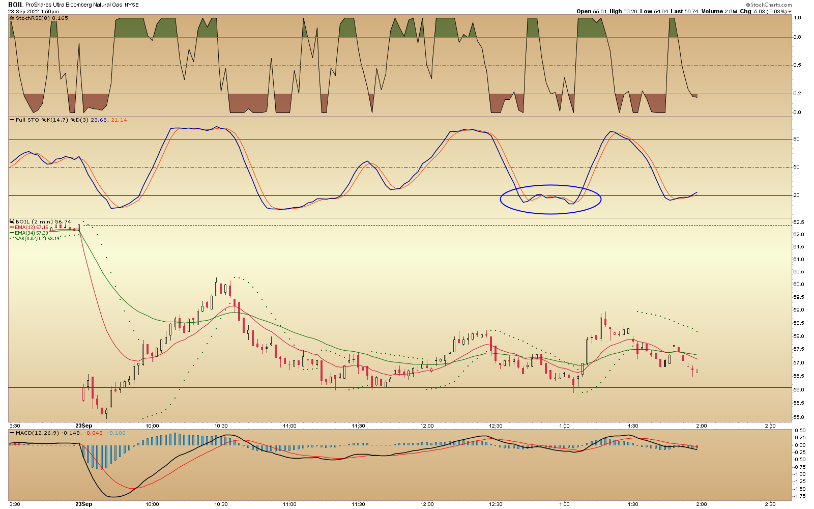Click the 0.8 StochRSI axis label
The width and height of the screenshot is (814, 509).
pyautogui.click(x=798, y=37)
